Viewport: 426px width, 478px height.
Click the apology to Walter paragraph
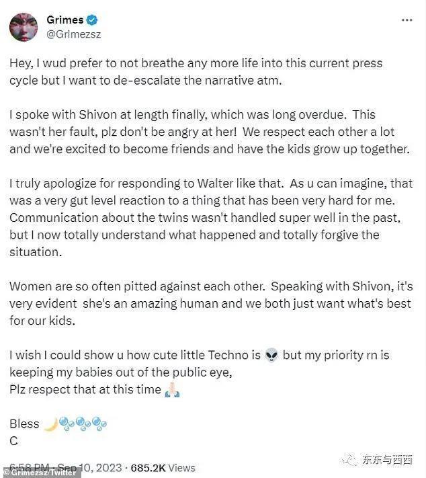pos(208,217)
